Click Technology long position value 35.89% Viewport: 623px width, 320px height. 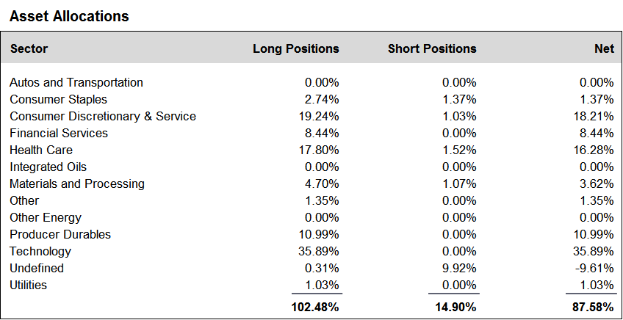319,251
